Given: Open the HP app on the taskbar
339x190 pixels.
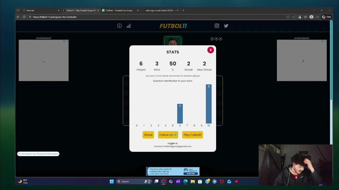Looking at the screenshot, I should 215,182.
